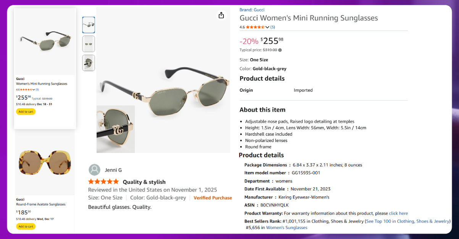Open the Women's Sunglasses category link

[286, 228]
